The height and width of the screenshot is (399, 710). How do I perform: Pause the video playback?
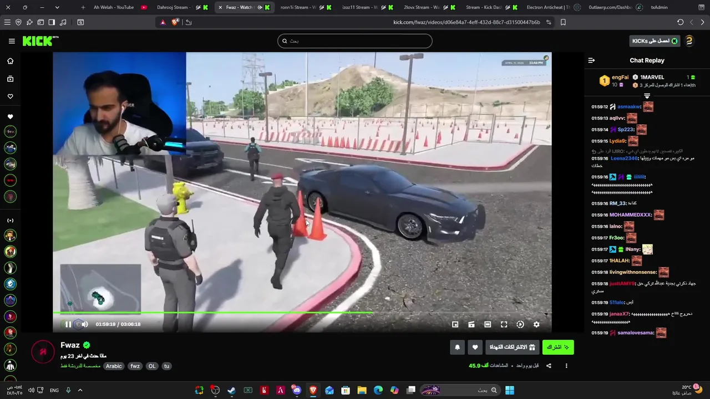(68, 324)
